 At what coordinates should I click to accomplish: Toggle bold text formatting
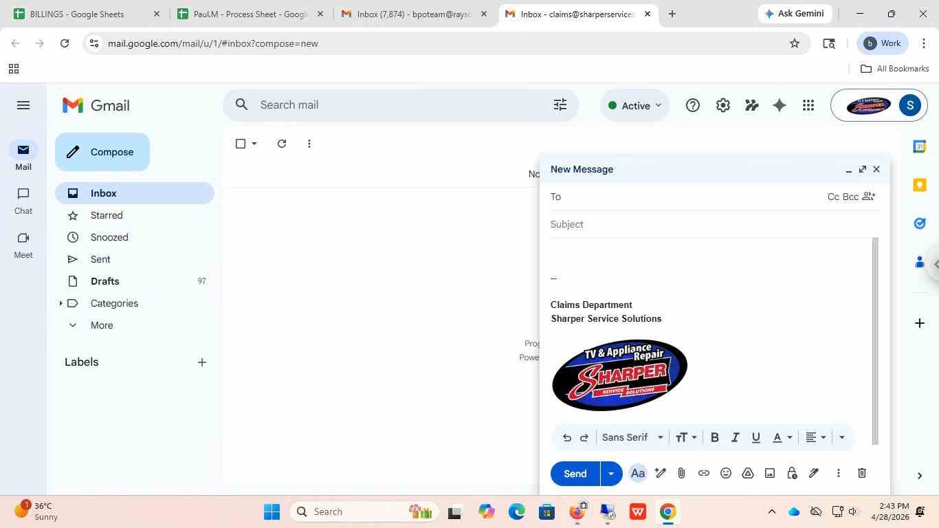point(714,437)
